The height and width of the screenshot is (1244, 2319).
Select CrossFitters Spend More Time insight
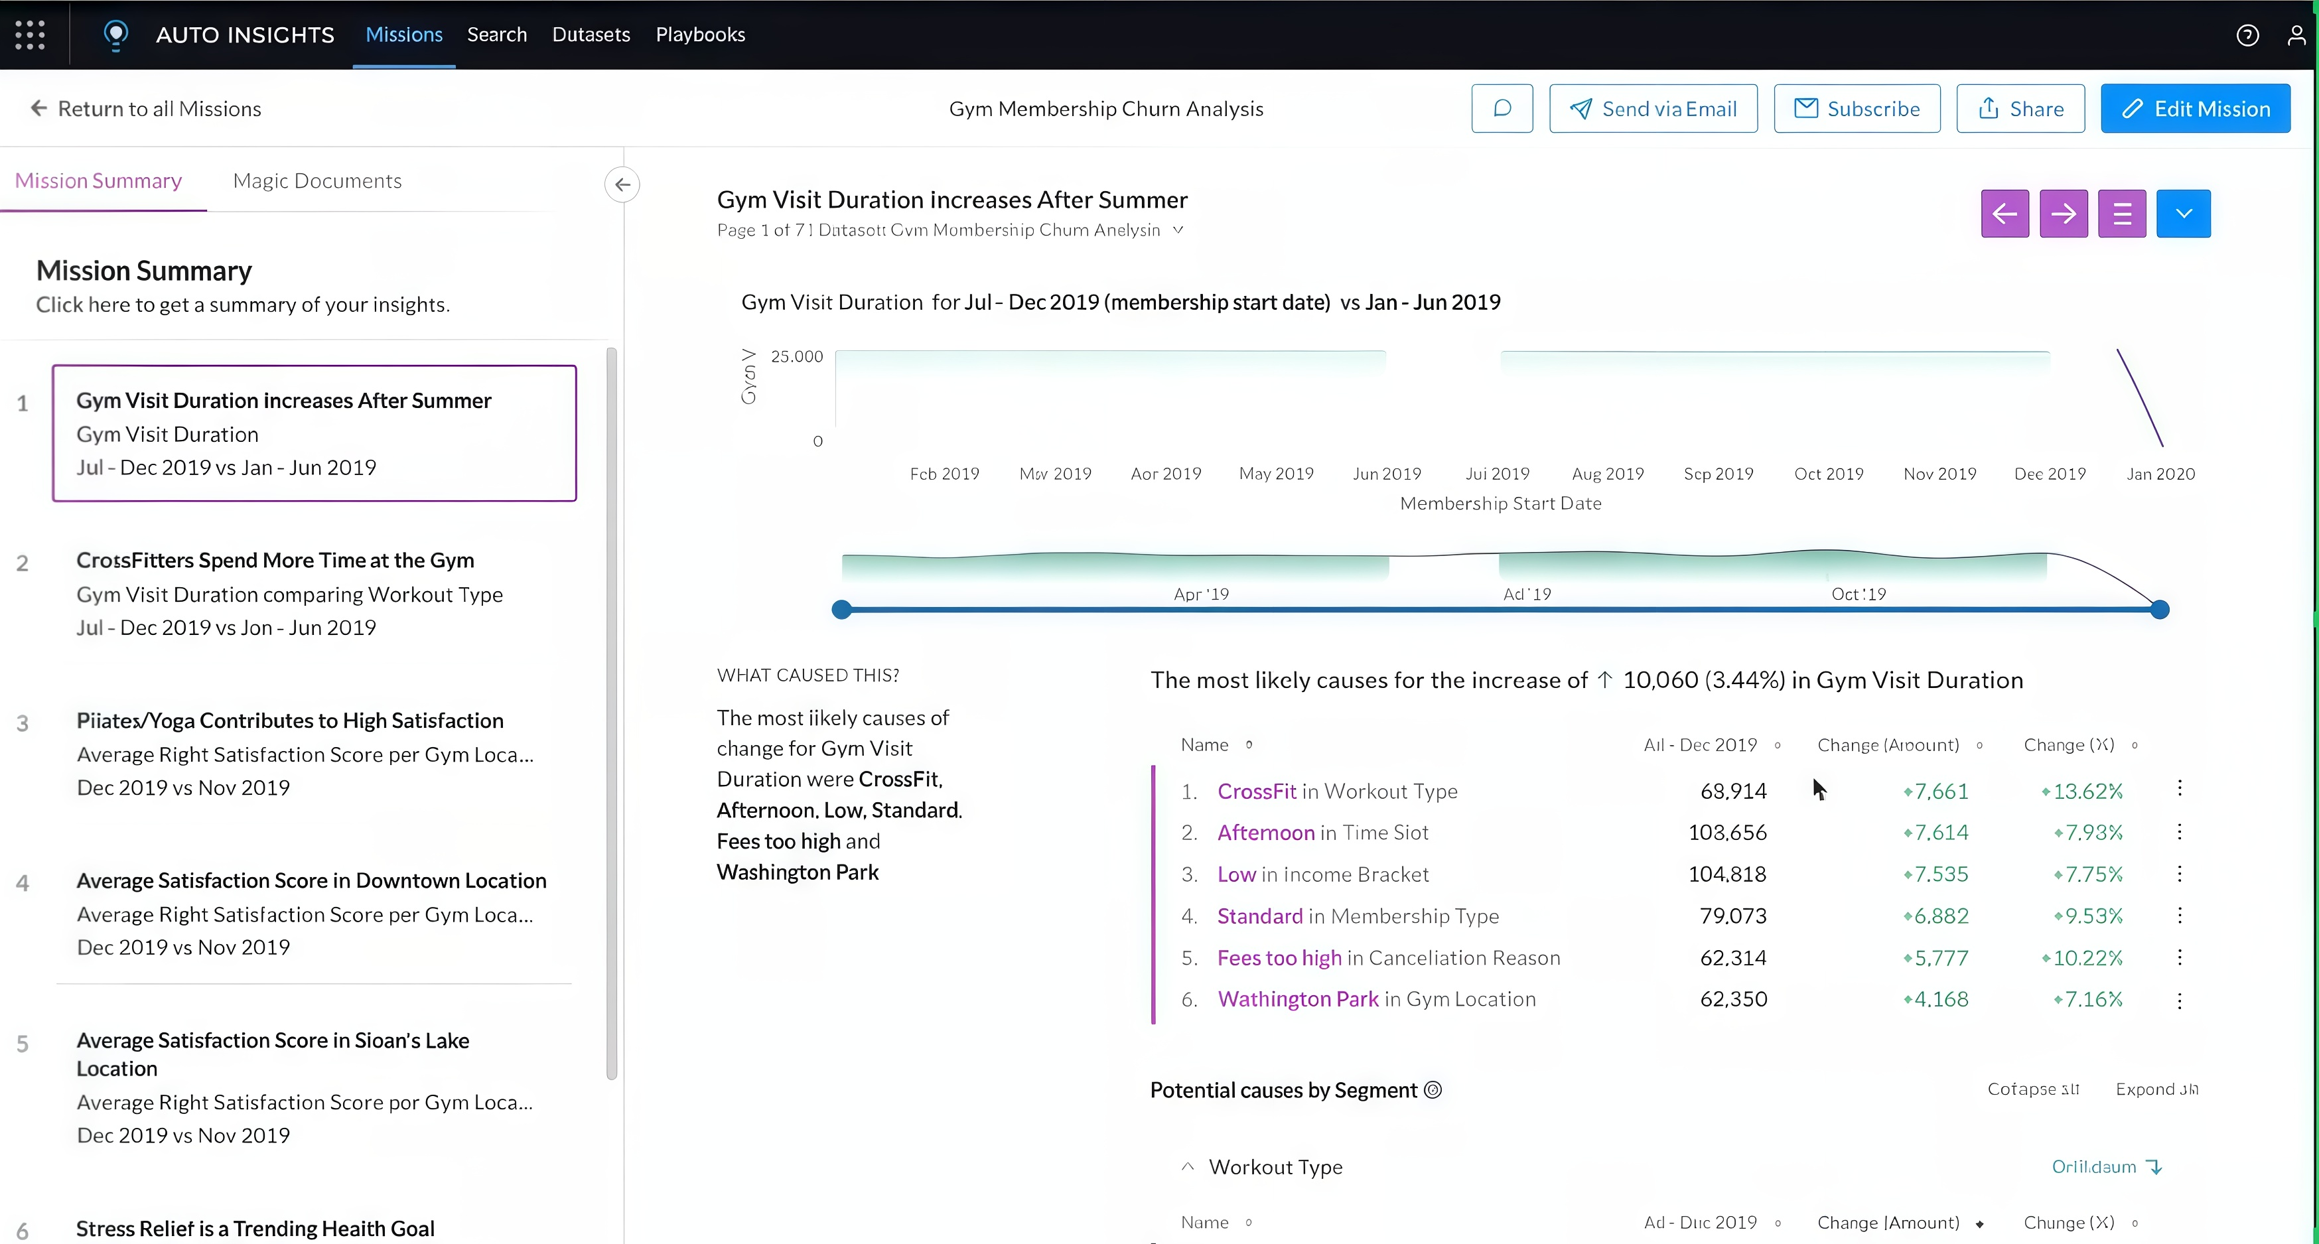[x=275, y=560]
